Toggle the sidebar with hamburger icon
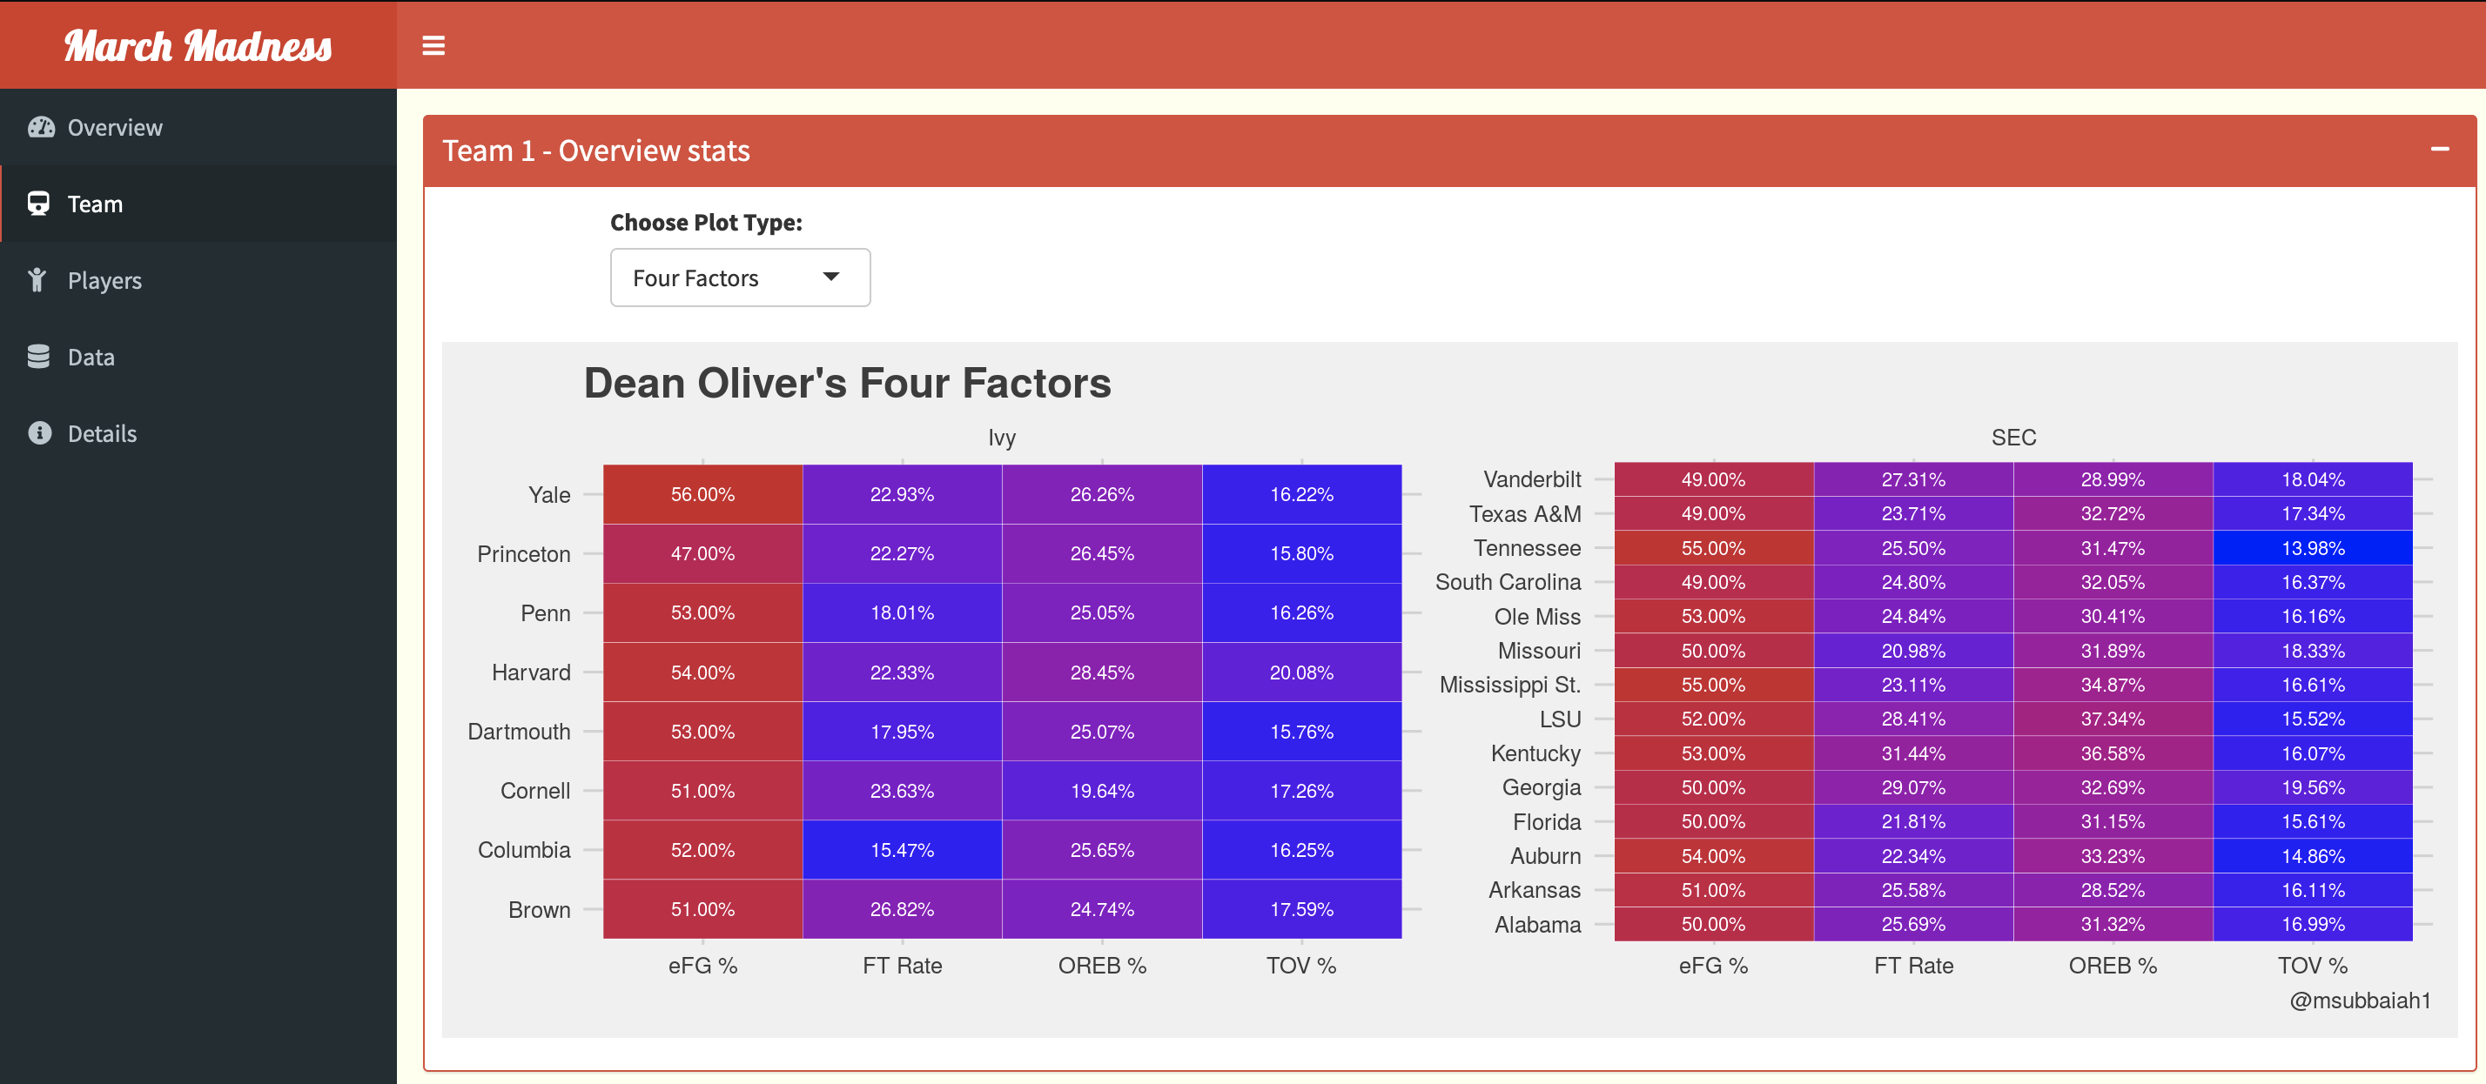 pyautogui.click(x=433, y=45)
